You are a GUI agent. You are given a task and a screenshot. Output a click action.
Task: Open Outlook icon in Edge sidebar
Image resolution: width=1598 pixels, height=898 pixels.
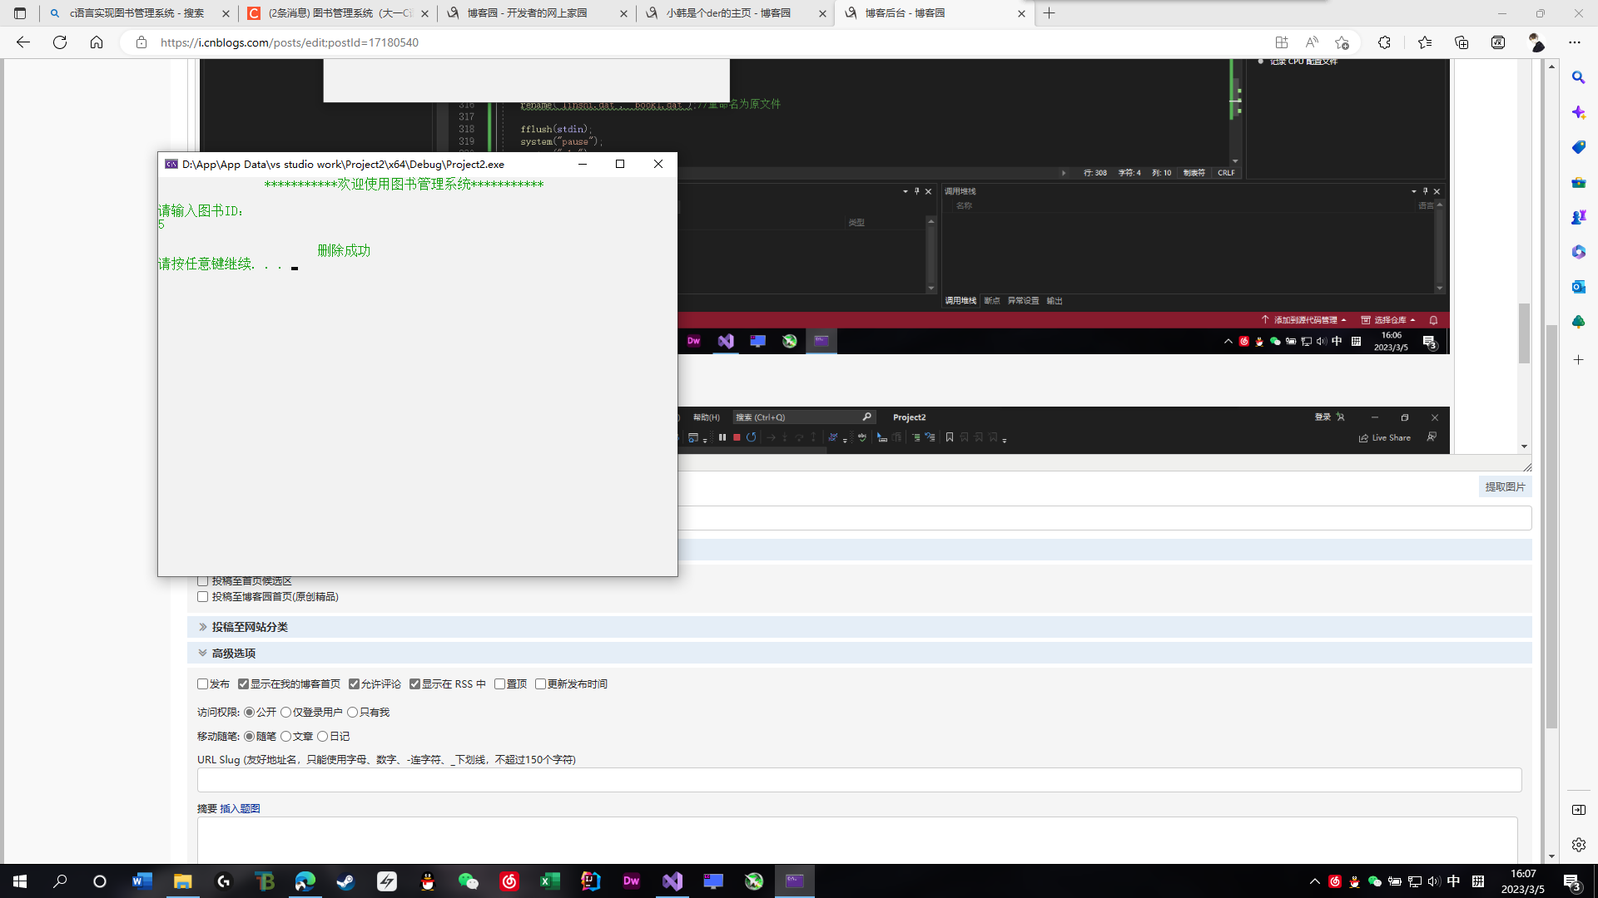click(1578, 287)
